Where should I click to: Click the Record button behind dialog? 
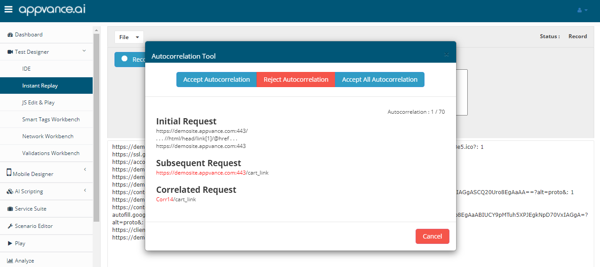130,60
